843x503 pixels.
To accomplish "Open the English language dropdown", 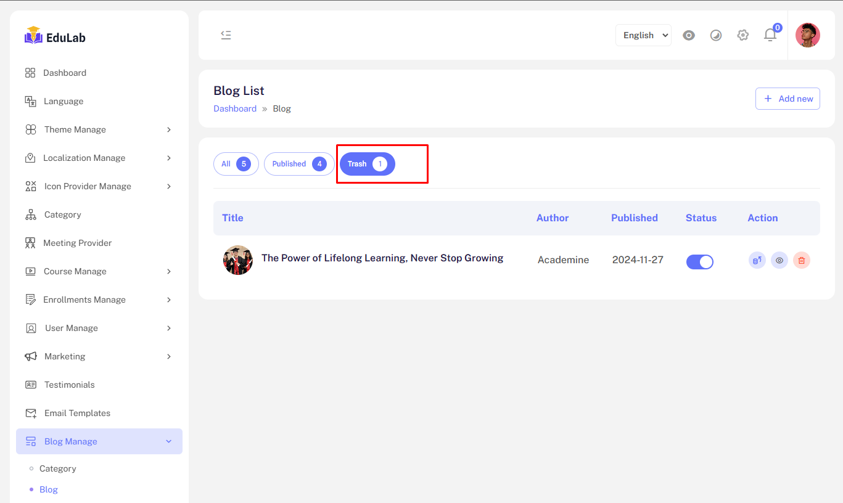I will [x=643, y=35].
